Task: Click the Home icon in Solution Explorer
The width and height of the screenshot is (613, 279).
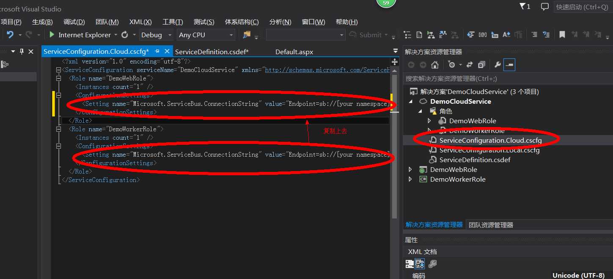Action: (434, 65)
